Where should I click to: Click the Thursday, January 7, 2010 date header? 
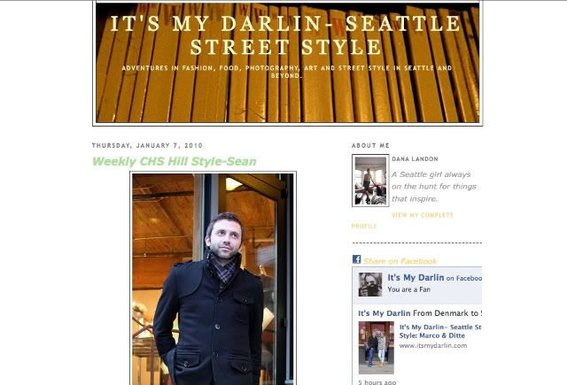tap(147, 145)
